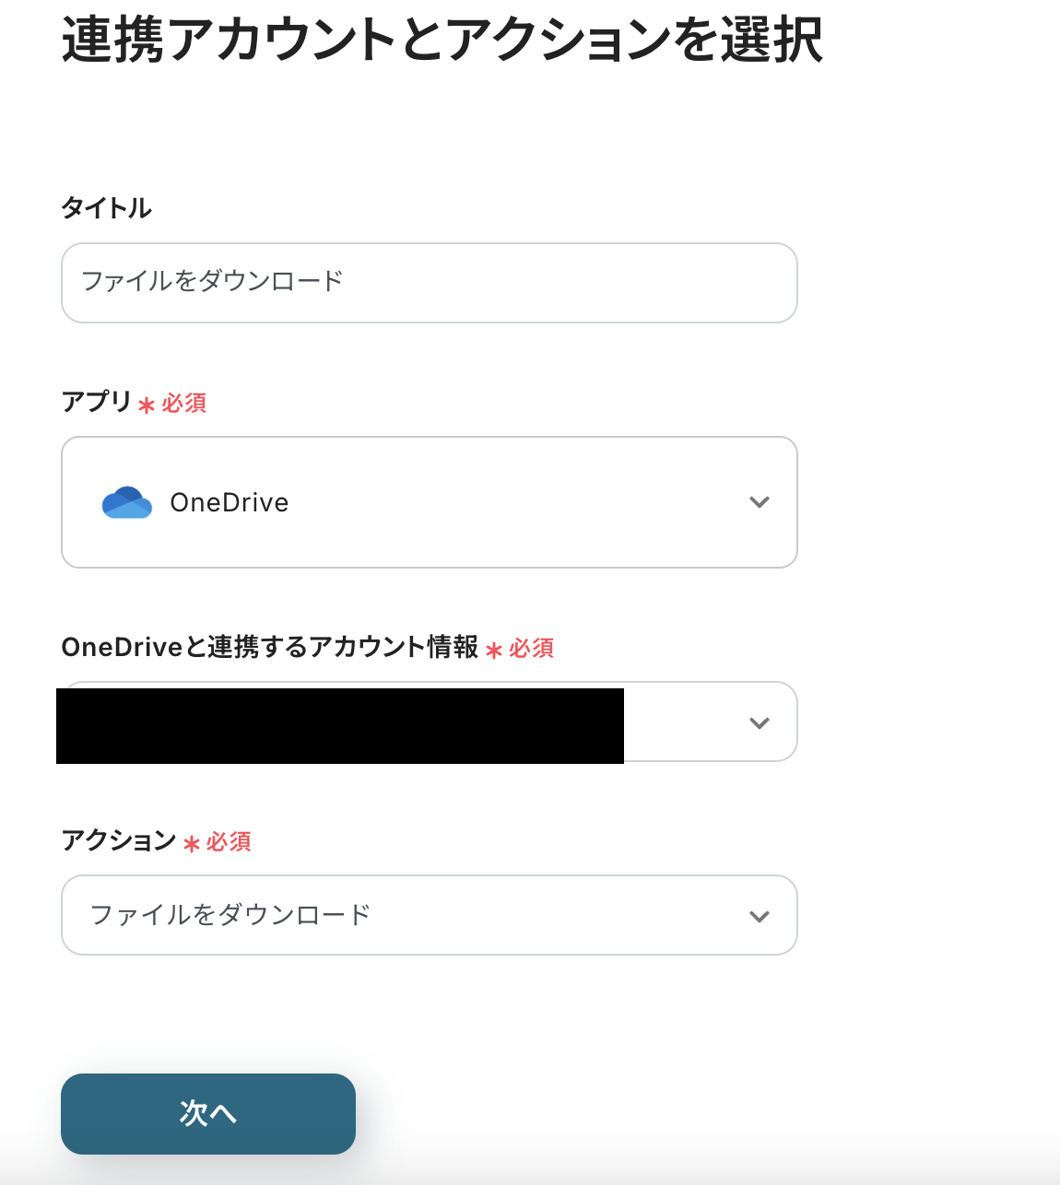This screenshot has height=1185, width=1060.
Task: Click the blacked-out account selection field
Action: [339, 726]
